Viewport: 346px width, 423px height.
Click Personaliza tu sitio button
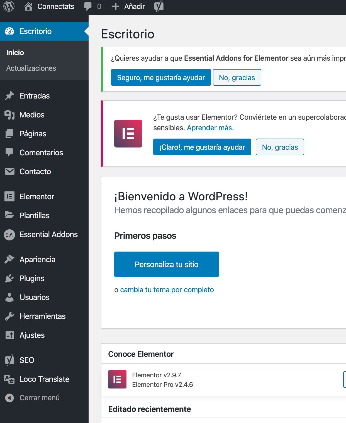click(167, 264)
